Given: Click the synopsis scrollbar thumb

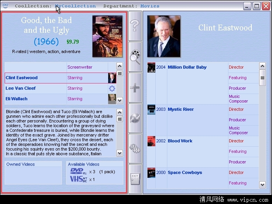Looking at the screenshot, I should [120, 119].
